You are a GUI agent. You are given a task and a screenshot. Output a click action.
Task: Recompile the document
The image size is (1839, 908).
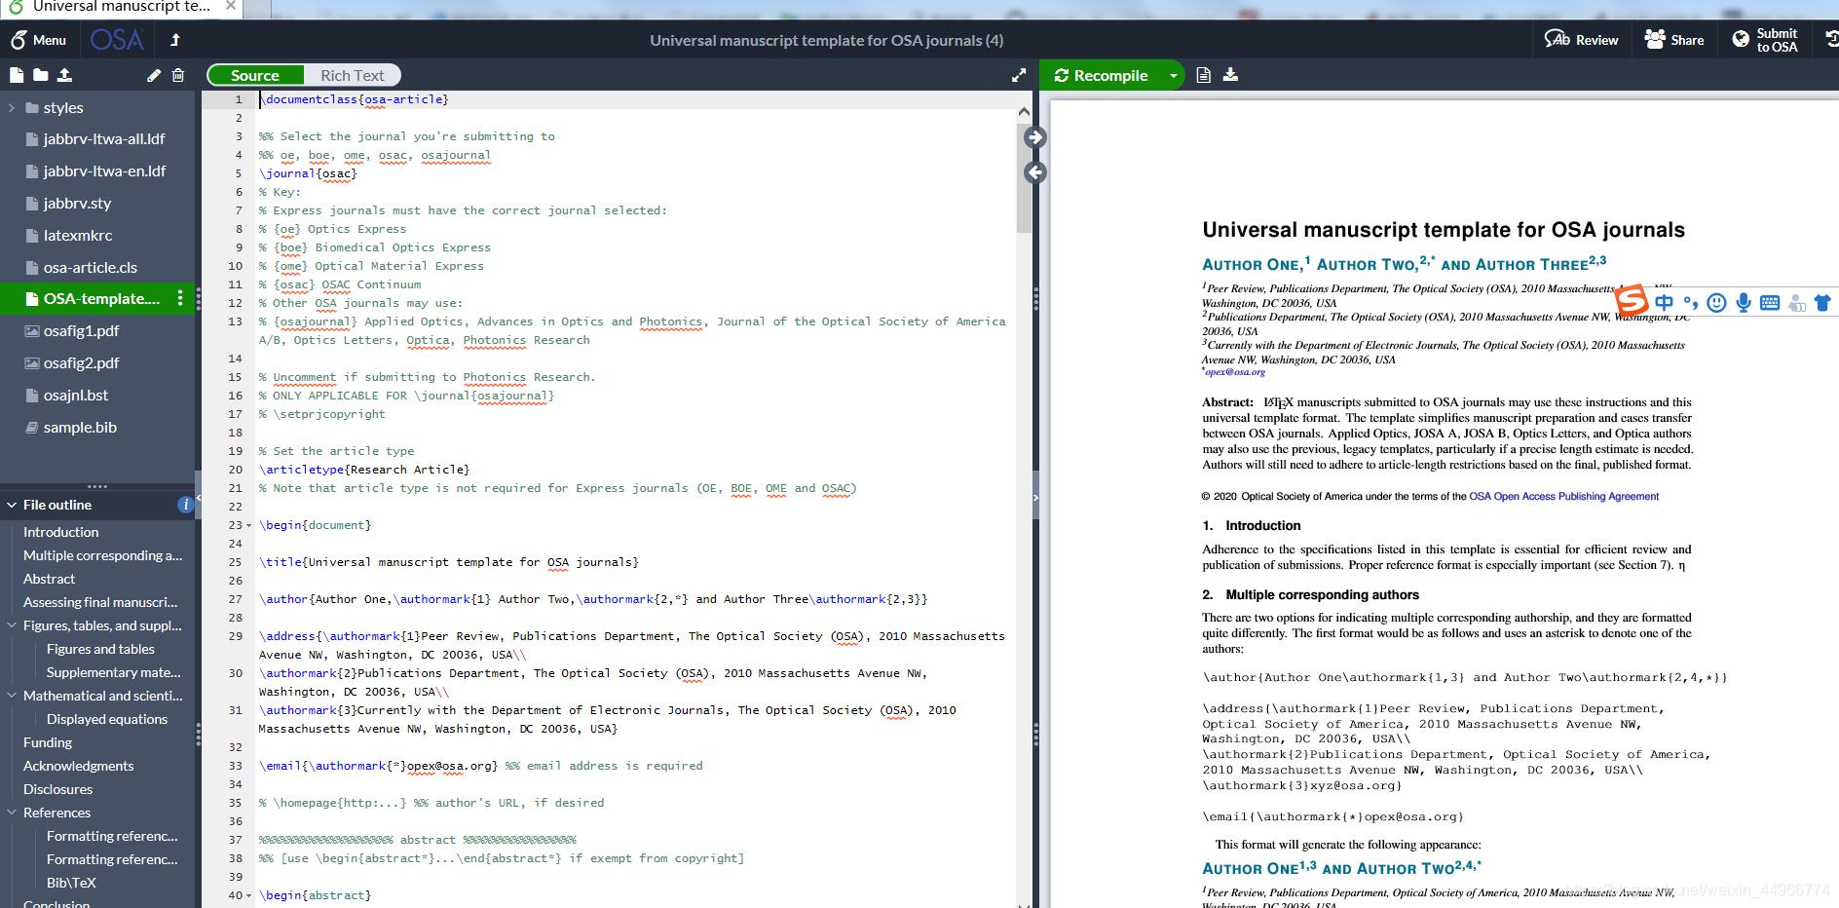(x=1102, y=75)
